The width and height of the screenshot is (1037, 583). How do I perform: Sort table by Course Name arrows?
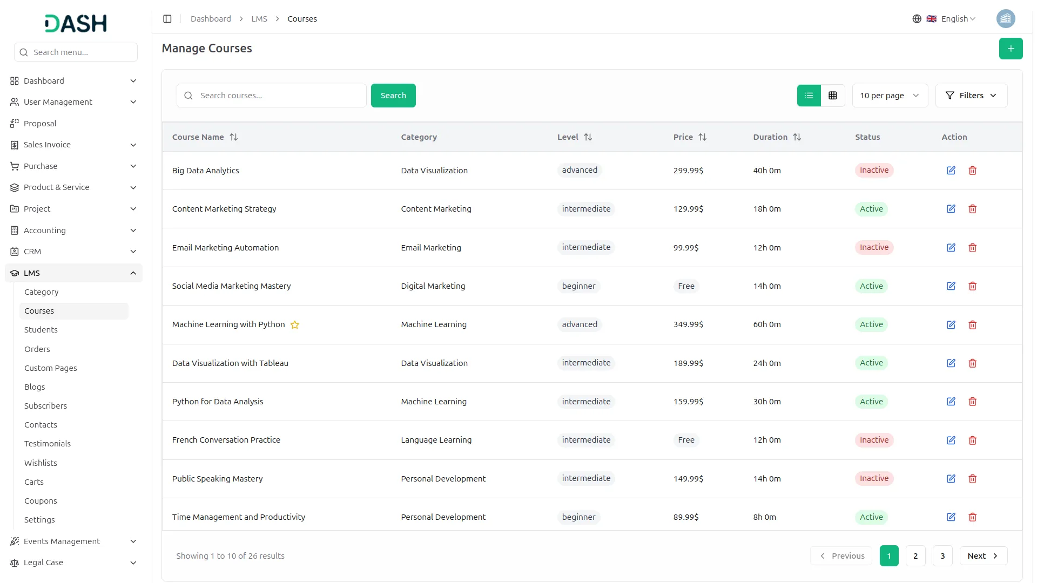[234, 137]
